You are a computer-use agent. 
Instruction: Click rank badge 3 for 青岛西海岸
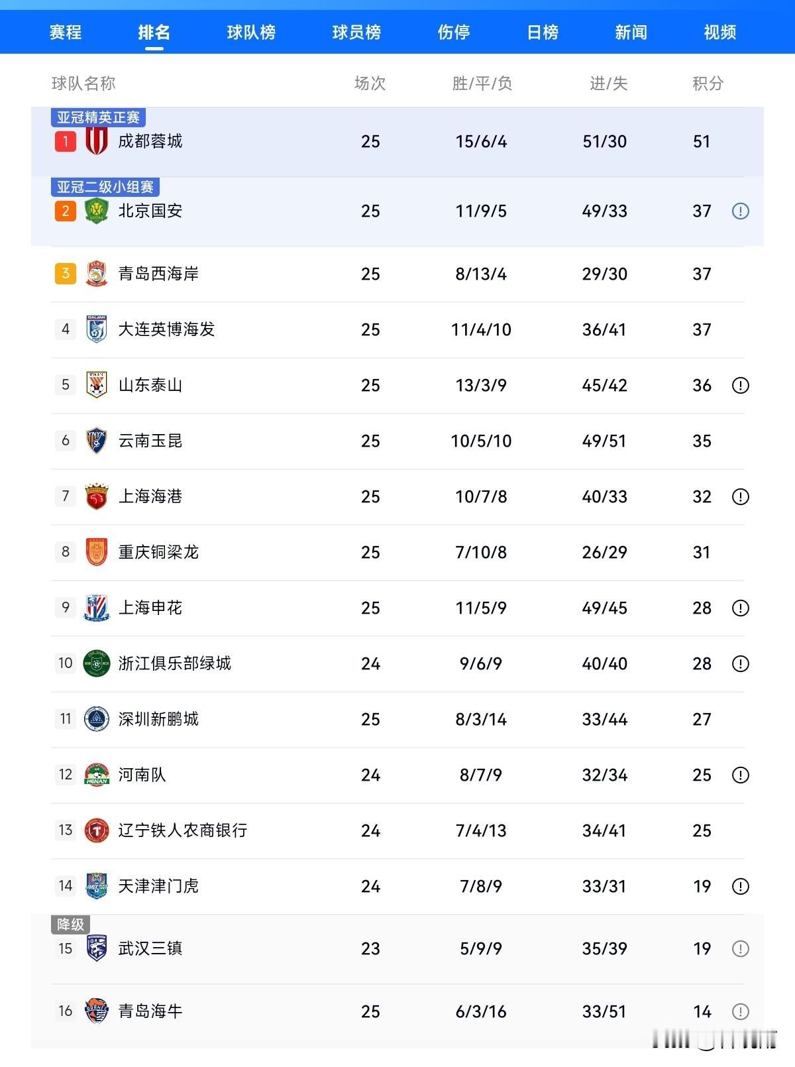[x=65, y=274]
